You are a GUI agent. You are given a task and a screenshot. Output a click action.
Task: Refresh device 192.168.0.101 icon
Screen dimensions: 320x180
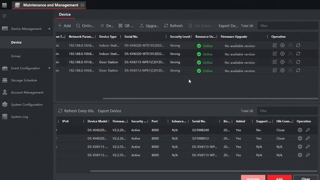298,62
